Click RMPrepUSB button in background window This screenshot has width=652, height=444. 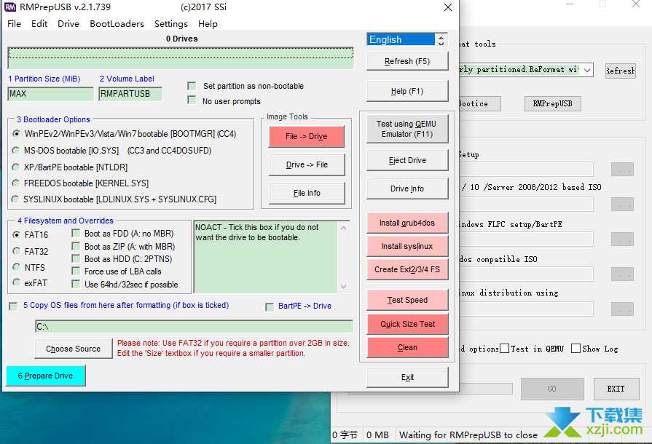pyautogui.click(x=553, y=103)
